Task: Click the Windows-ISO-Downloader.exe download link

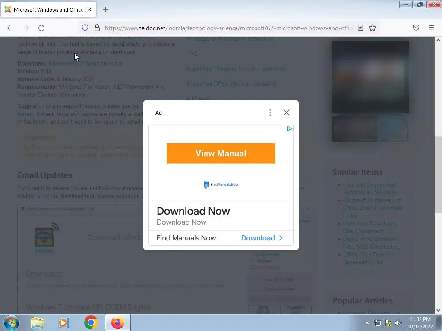Action: pyautogui.click(x=86, y=63)
